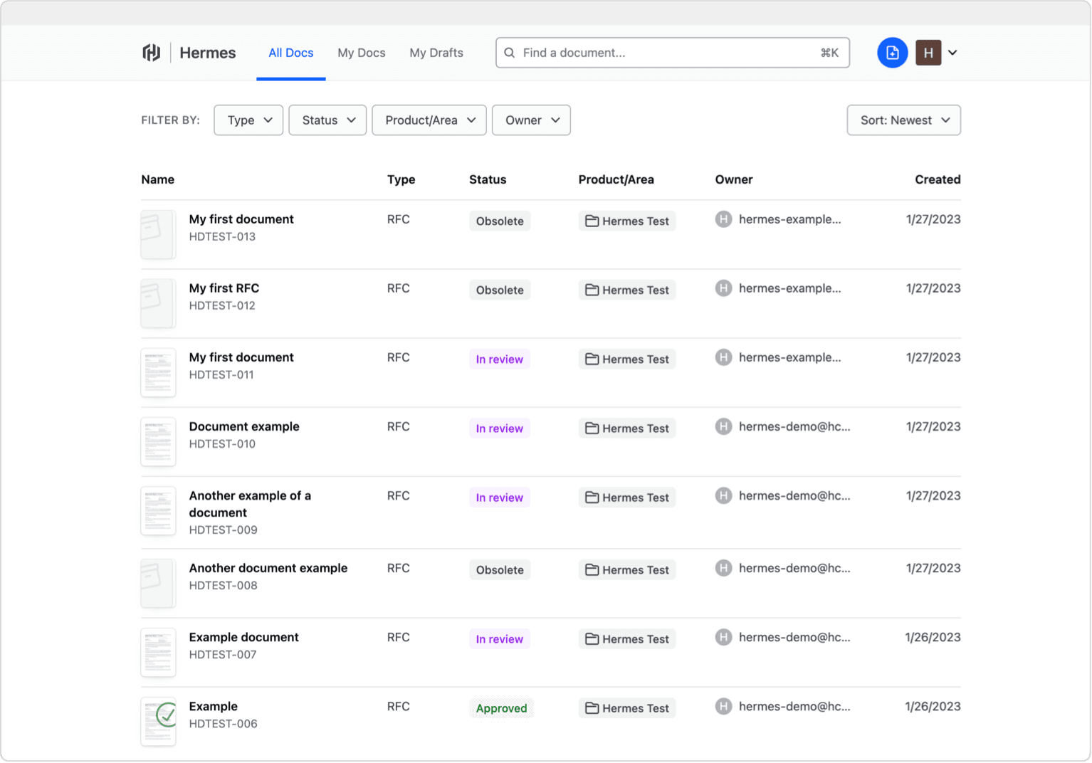The image size is (1092, 763).
Task: Click the Hermes logo icon
Action: point(151,53)
